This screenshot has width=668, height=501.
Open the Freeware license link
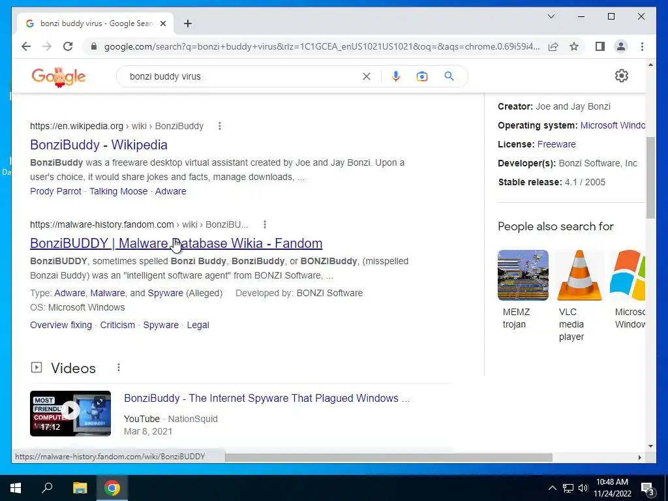[x=556, y=144]
